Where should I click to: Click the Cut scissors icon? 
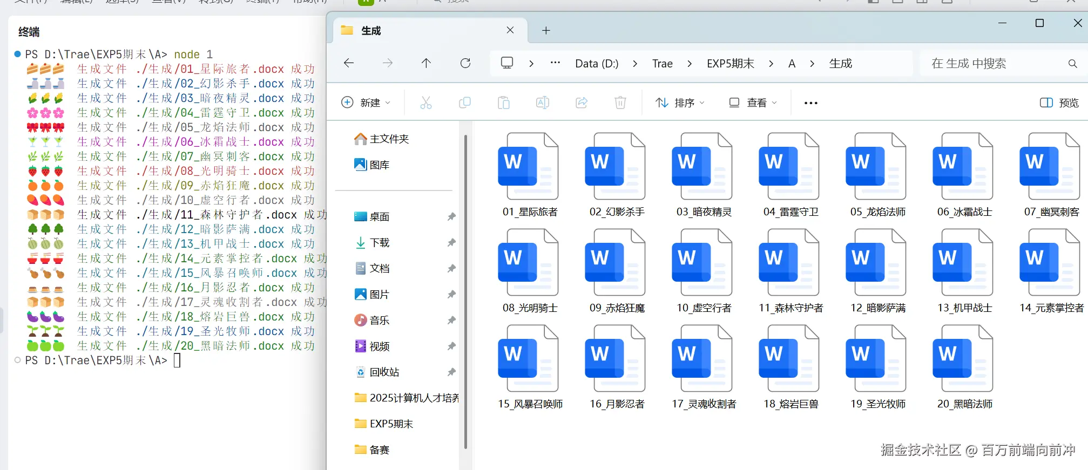click(426, 103)
